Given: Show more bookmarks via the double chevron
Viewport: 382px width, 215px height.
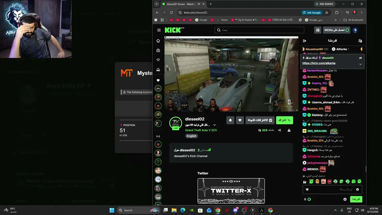Looking at the screenshot, I should point(335,20).
